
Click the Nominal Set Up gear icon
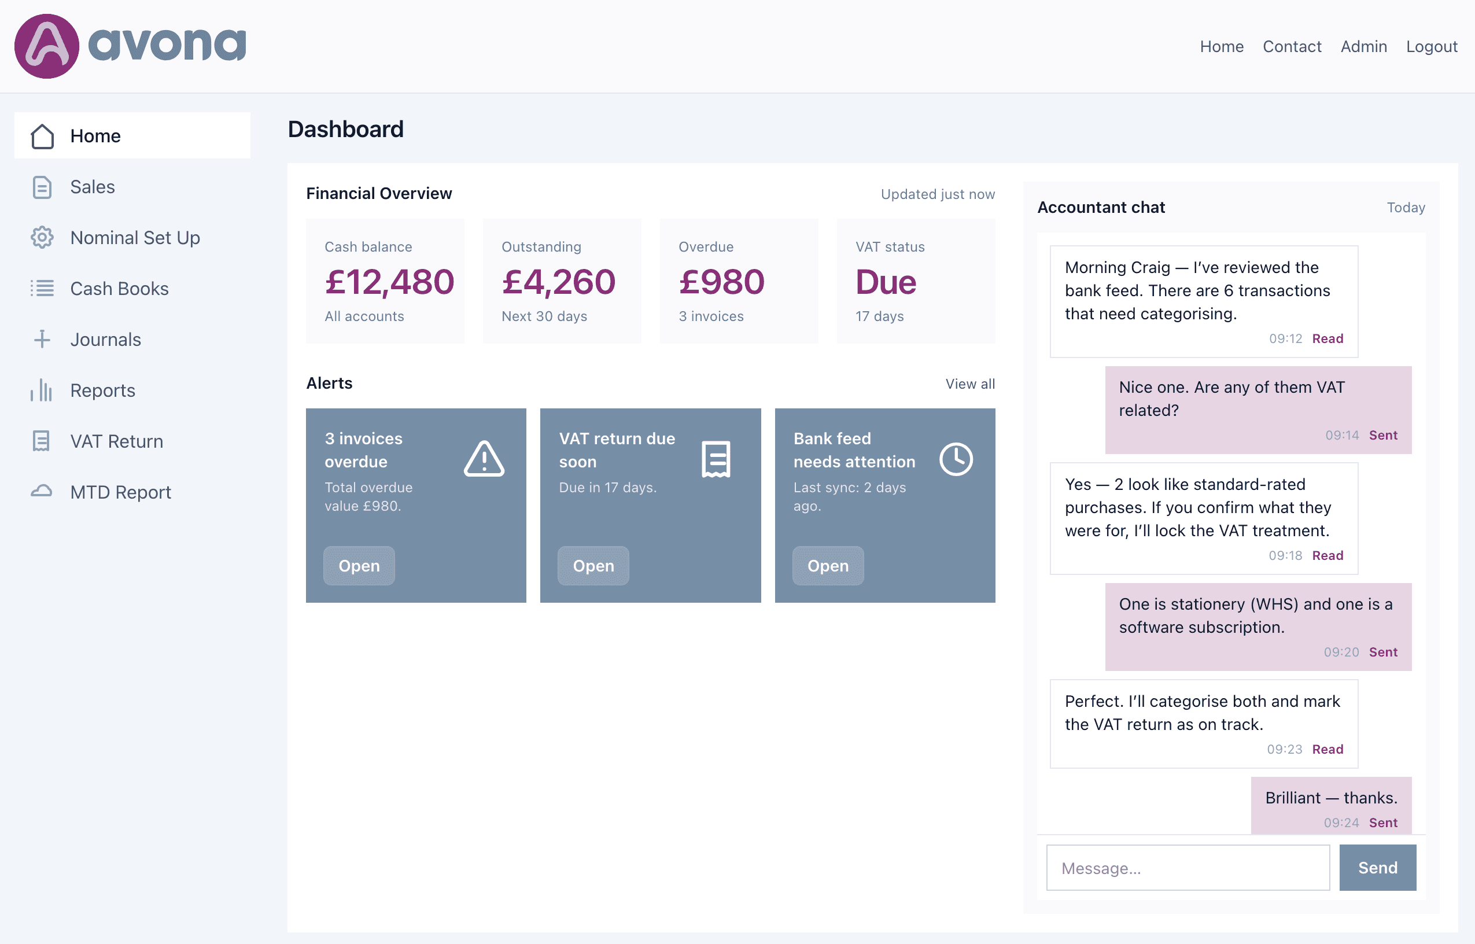pos(42,237)
